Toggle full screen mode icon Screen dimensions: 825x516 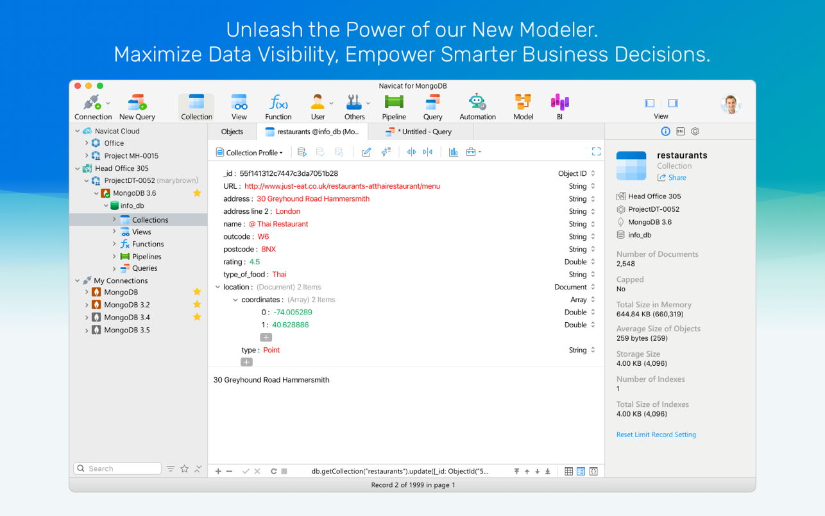pyautogui.click(x=596, y=151)
